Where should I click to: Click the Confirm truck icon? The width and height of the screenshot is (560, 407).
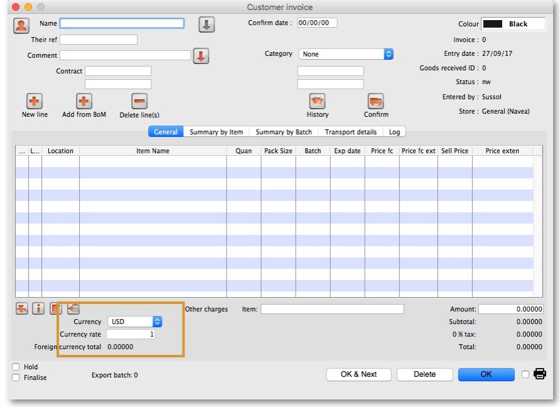coord(375,102)
